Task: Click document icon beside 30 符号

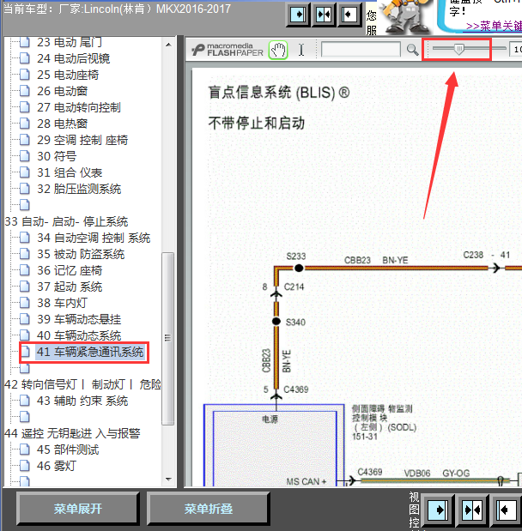Action: click(24, 156)
